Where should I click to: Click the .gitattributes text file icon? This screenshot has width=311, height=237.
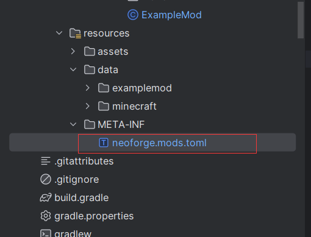pos(46,161)
